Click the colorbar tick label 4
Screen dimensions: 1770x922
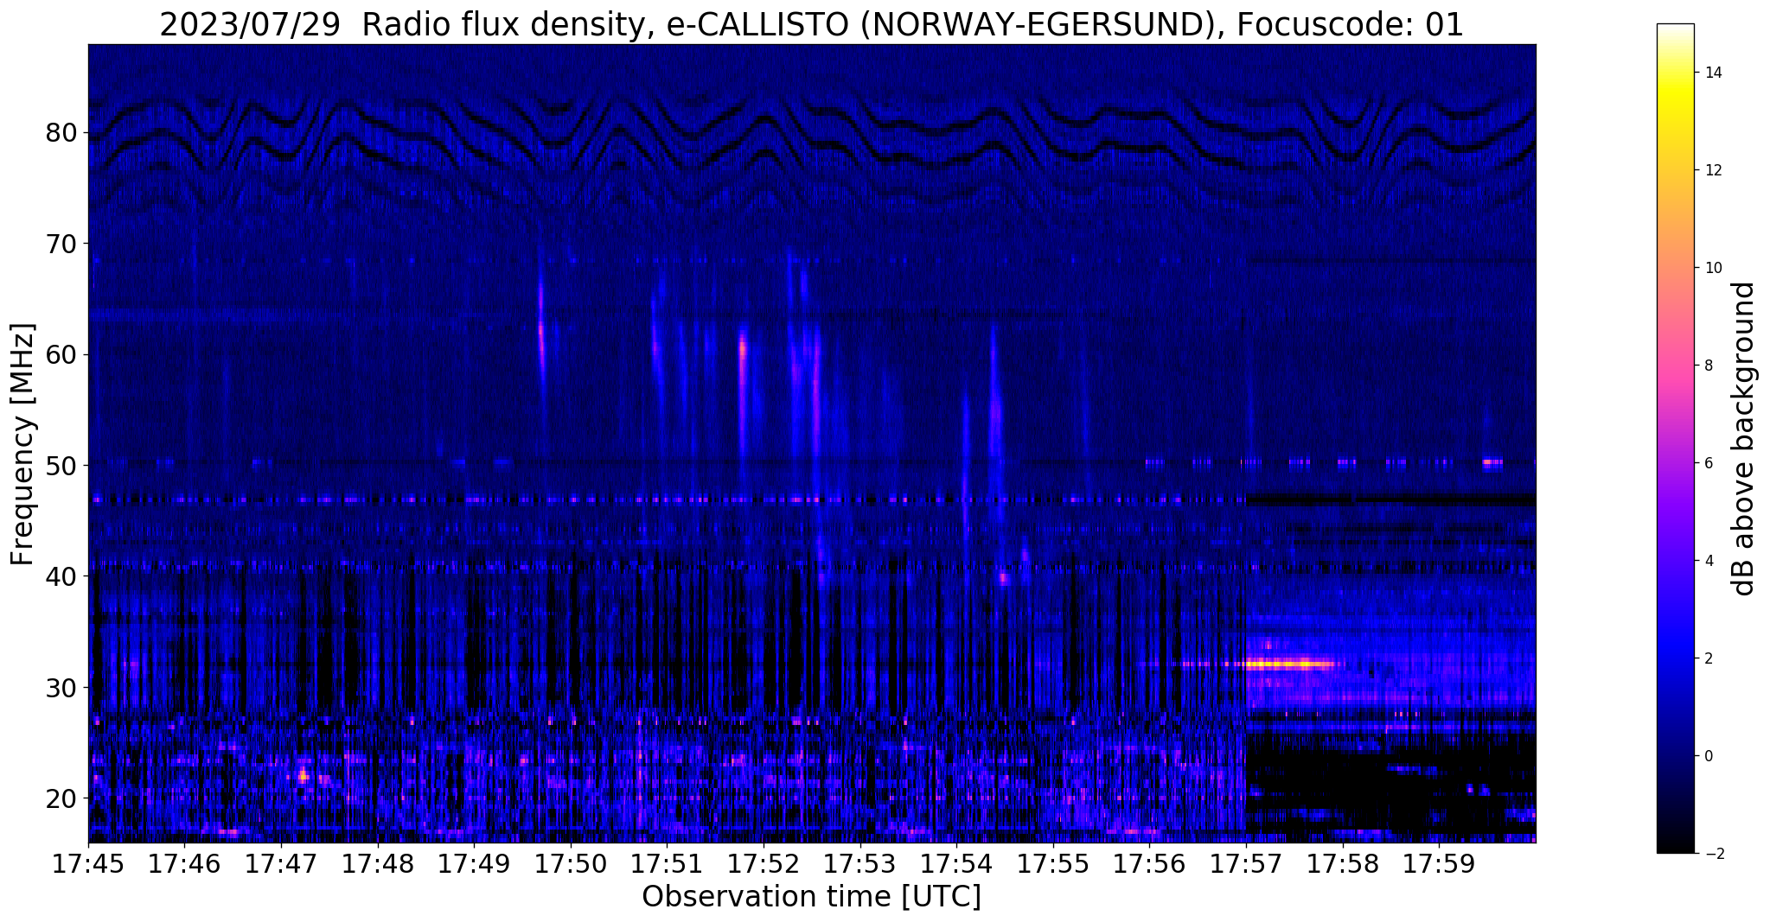tap(1708, 561)
